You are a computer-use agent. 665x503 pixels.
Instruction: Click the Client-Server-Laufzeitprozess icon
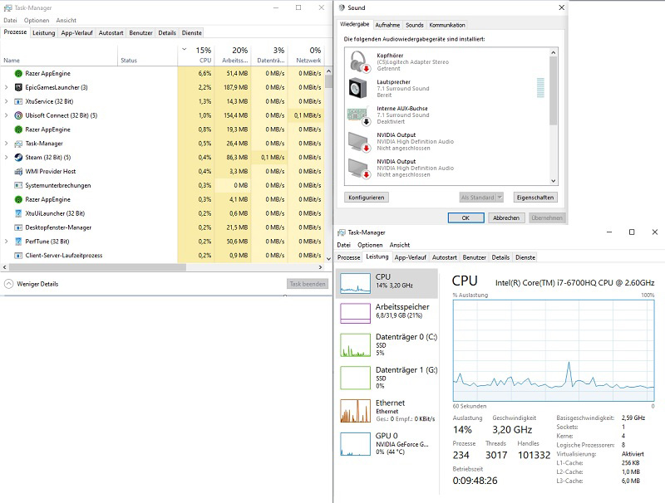(x=18, y=256)
